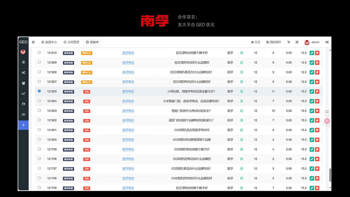Click the value 11 in row 121805

point(273,91)
